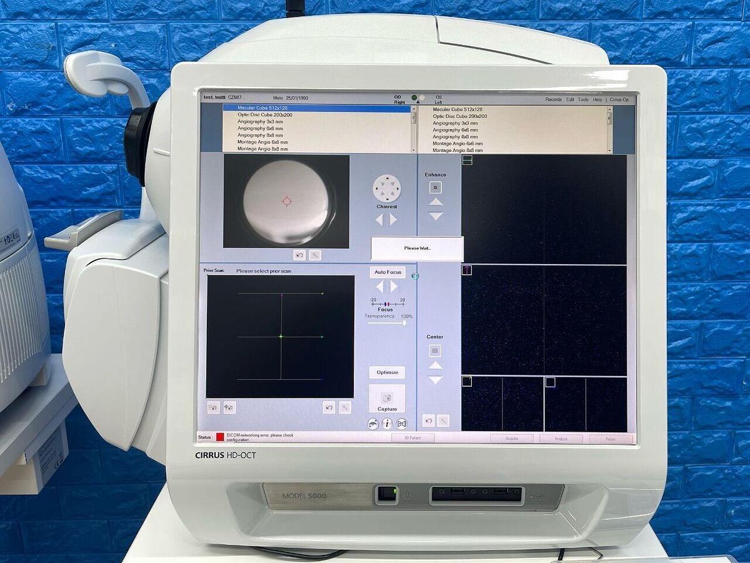Click the undo icon below the iris camera view
The width and height of the screenshot is (750, 563).
(x=300, y=255)
